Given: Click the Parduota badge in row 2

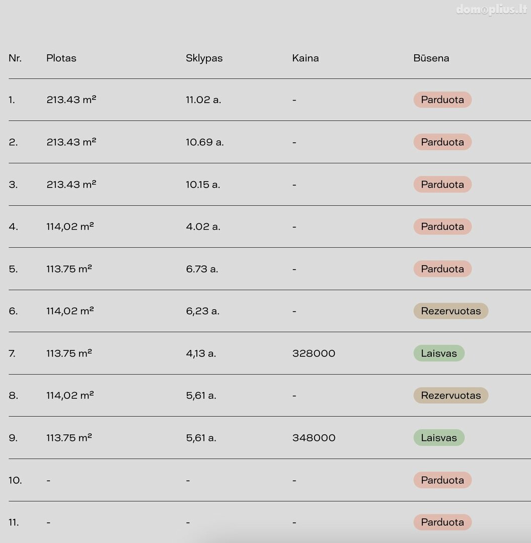Looking at the screenshot, I should pos(442,142).
